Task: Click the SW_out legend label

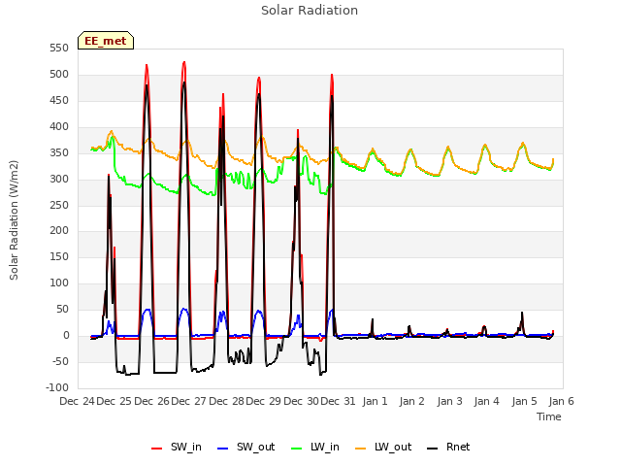Action: click(x=256, y=447)
